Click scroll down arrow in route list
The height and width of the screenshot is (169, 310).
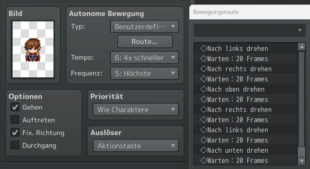[302, 161]
